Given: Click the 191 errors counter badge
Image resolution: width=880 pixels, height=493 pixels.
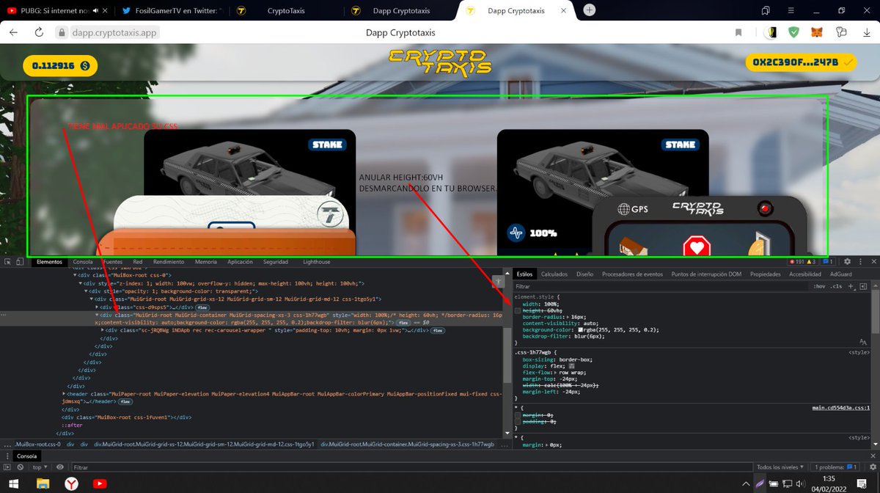Looking at the screenshot, I should [x=796, y=261].
